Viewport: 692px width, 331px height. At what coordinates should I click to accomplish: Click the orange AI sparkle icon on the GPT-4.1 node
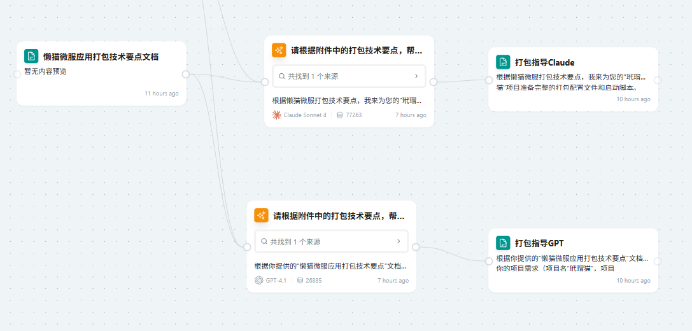pos(261,215)
